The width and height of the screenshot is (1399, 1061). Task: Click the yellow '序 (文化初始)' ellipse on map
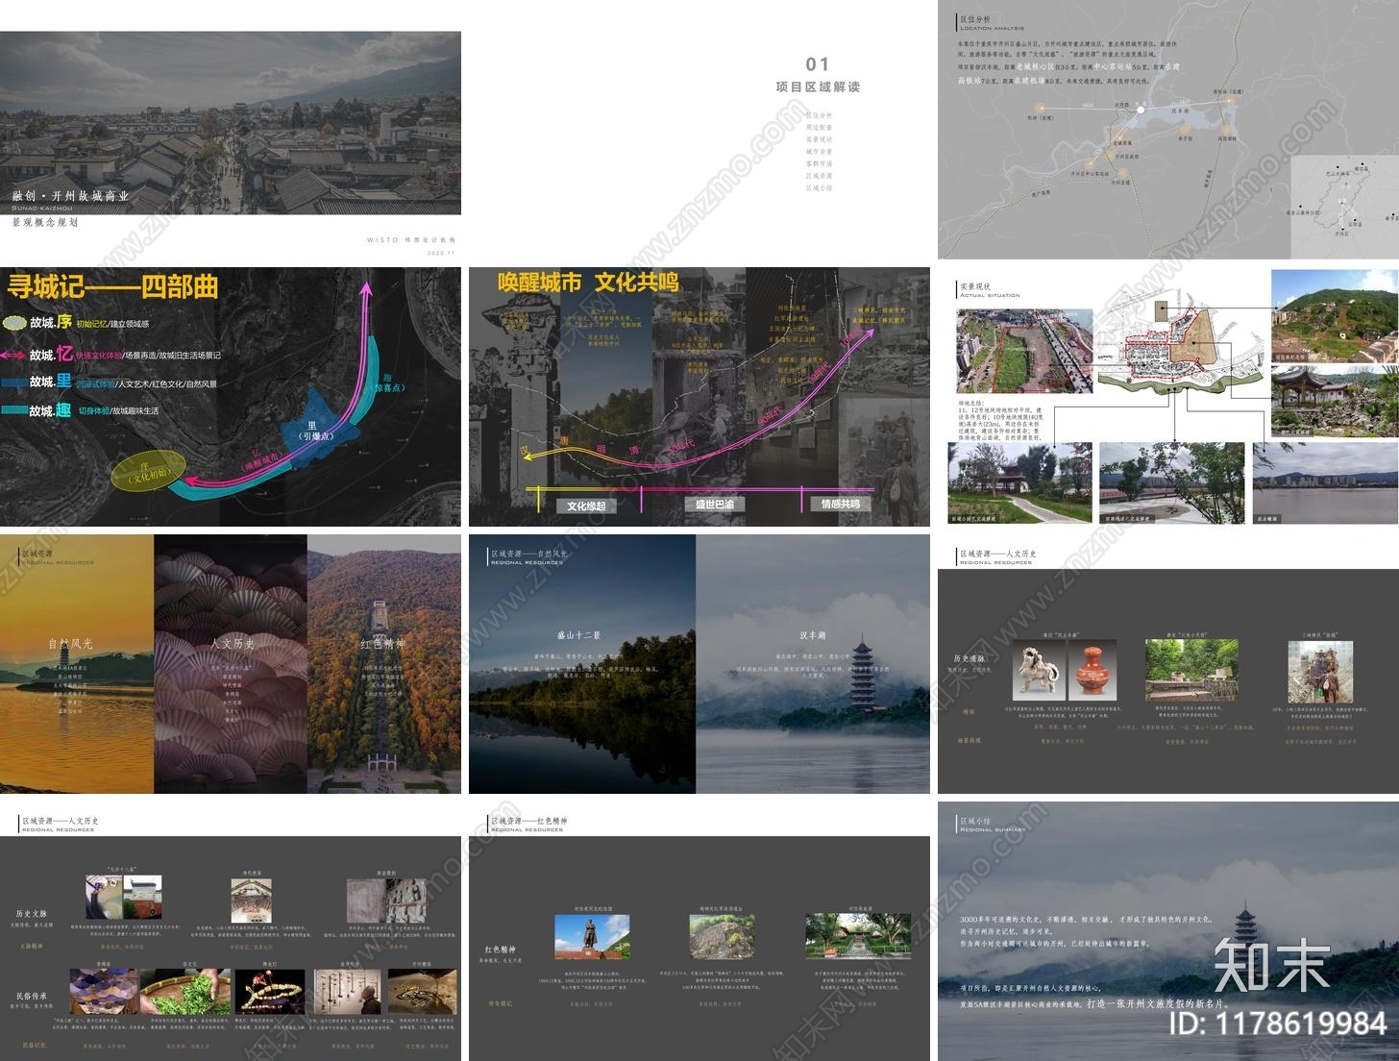coord(149,472)
